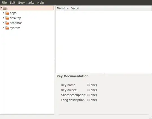This screenshot has height=119, width=152.
Task: Click the system folder icon
Action: pyautogui.click(x=7, y=28)
